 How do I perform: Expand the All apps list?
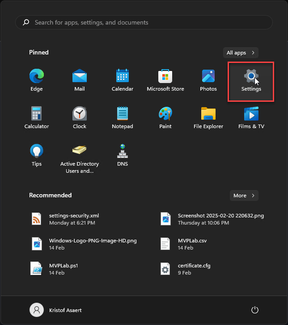(241, 53)
